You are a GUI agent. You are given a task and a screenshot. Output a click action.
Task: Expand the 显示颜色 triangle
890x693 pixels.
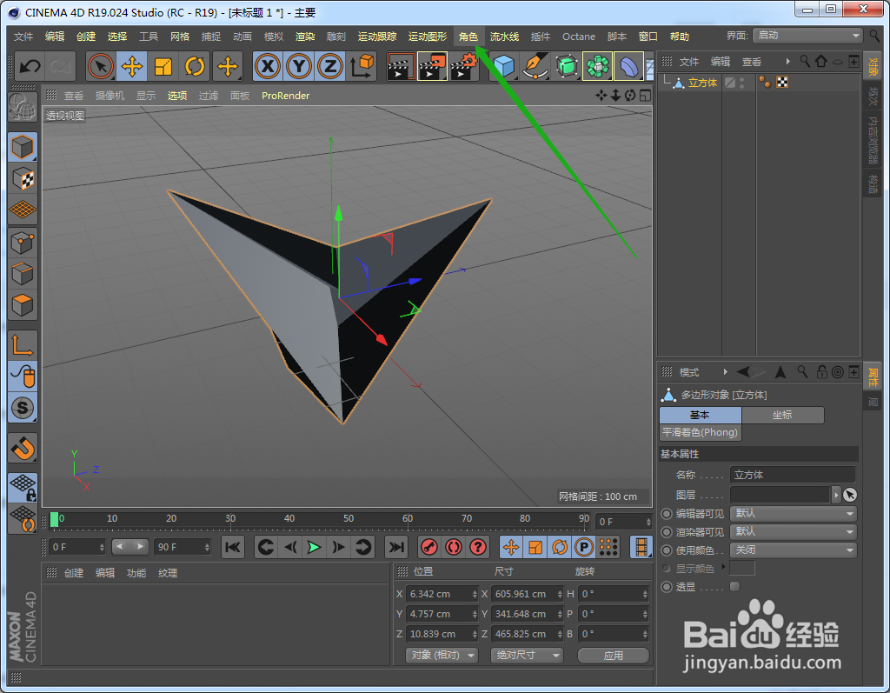[723, 567]
